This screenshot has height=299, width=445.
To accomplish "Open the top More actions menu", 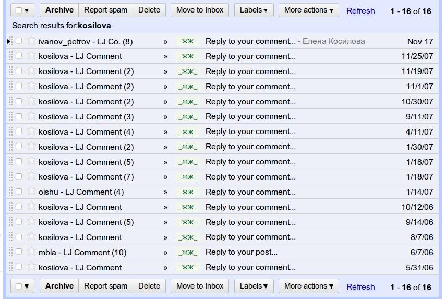I will click(308, 10).
